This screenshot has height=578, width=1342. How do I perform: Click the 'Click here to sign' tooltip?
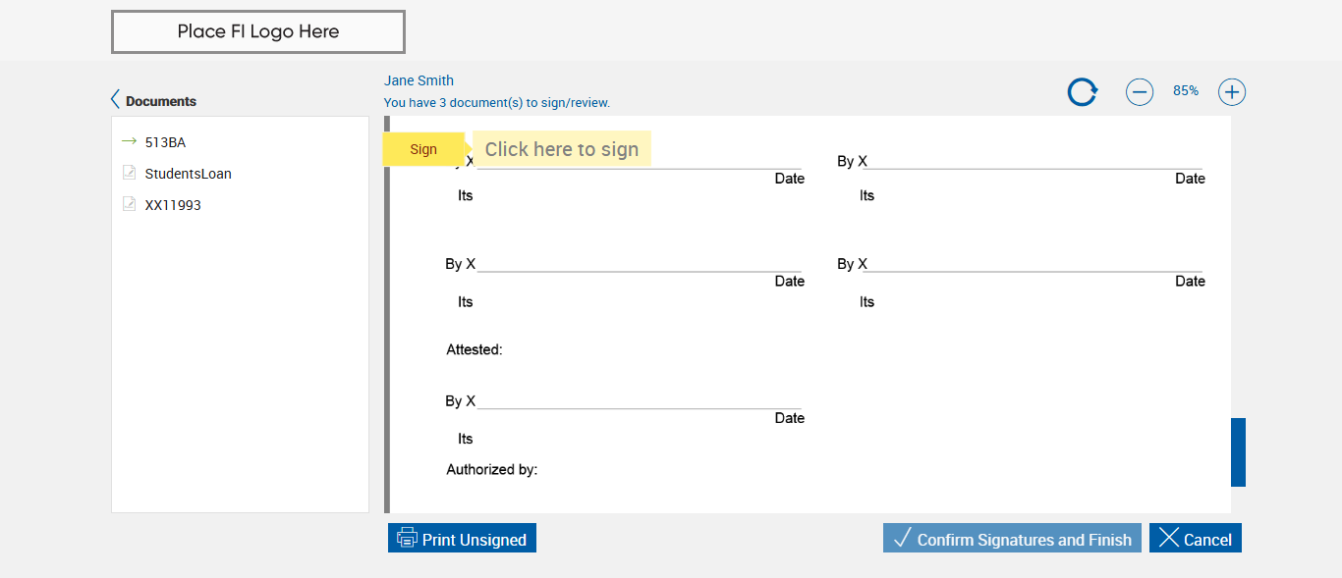click(x=562, y=149)
